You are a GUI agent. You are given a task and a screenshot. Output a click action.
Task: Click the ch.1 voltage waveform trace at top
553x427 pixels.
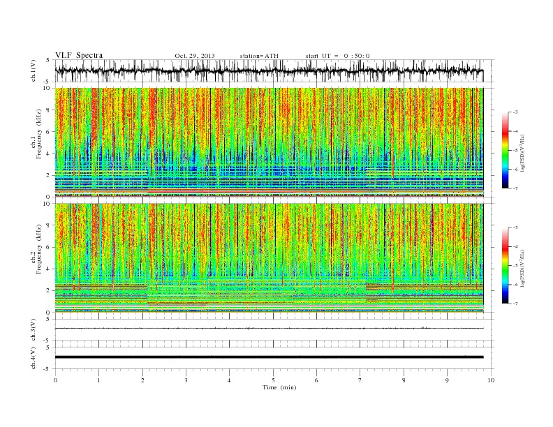point(269,70)
